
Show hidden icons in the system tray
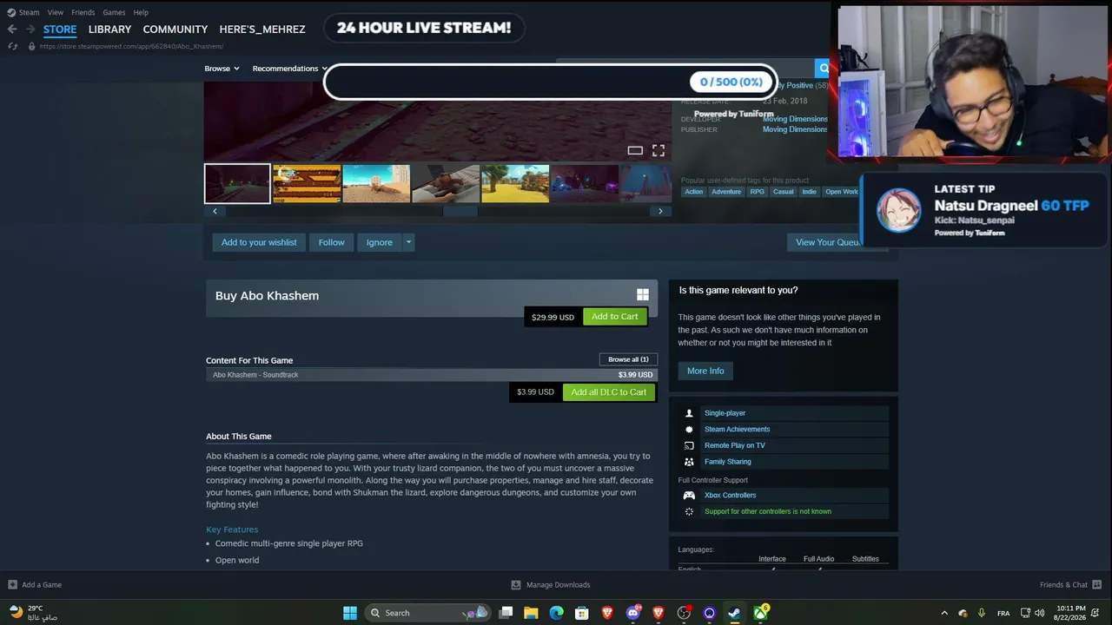click(944, 613)
